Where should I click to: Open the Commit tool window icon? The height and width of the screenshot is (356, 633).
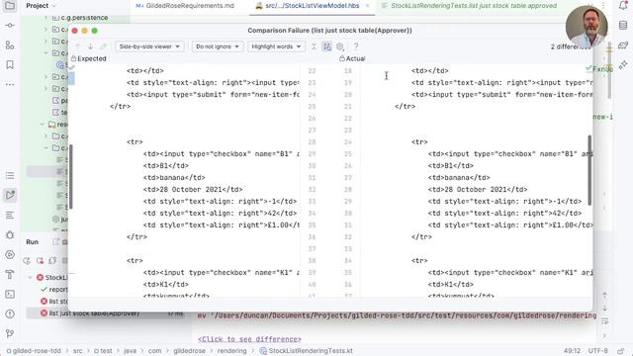[10, 25]
